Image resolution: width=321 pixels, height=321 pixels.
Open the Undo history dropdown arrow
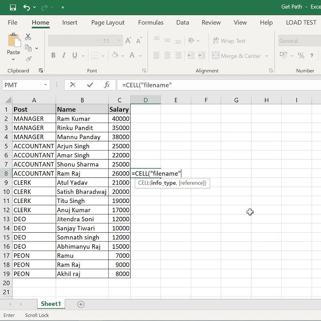pyautogui.click(x=34, y=8)
